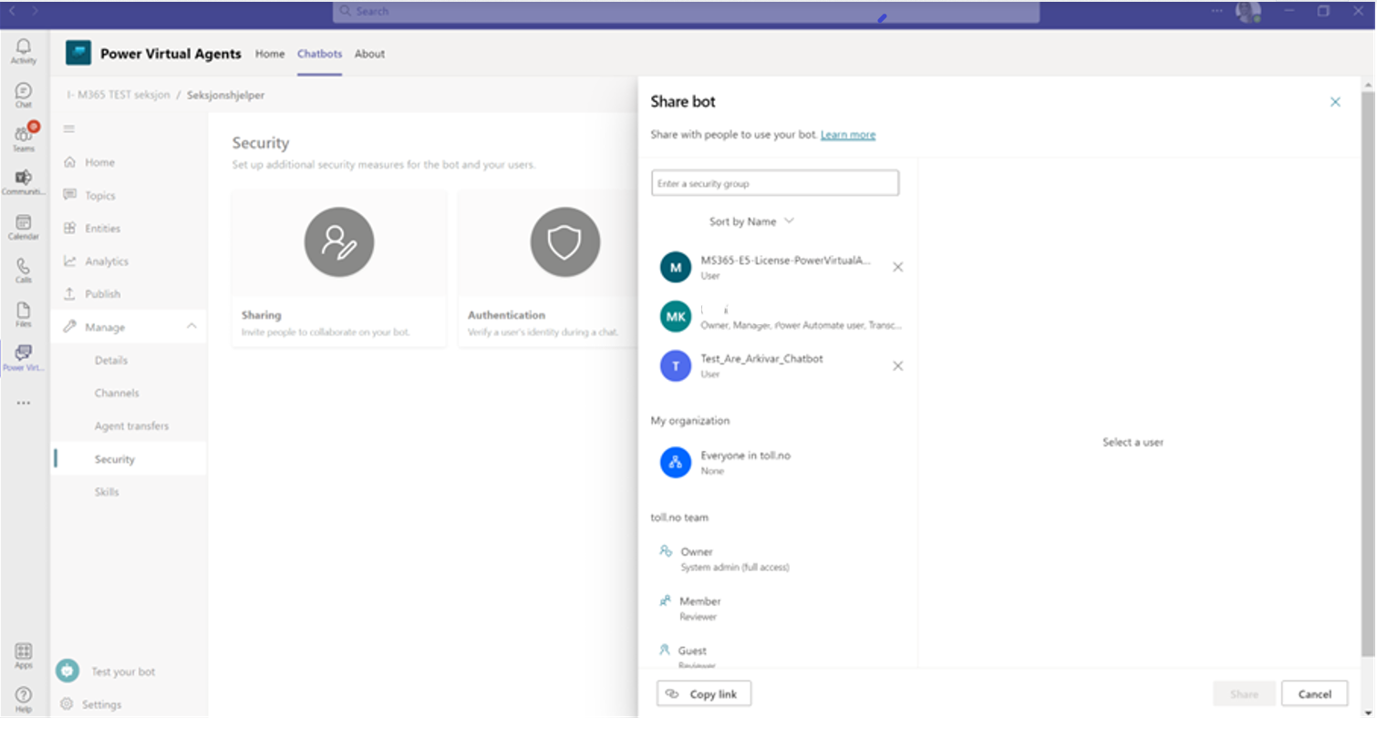Screen dimensions: 1377x738
Task: Click the Everyone in toll.no group icon
Action: 676,462
